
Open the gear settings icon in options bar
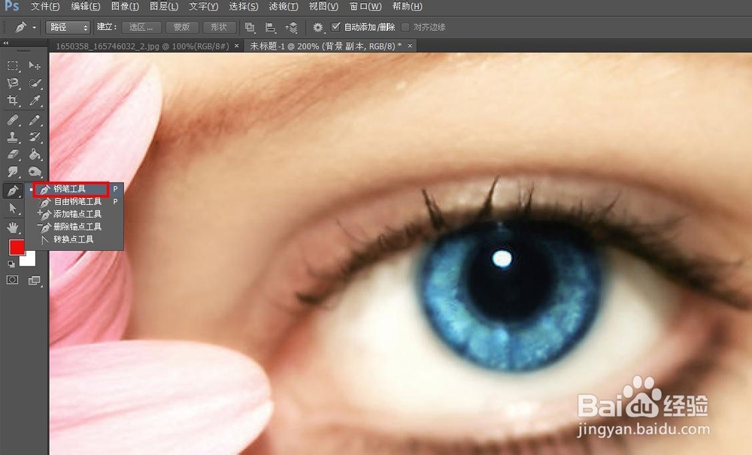[316, 27]
